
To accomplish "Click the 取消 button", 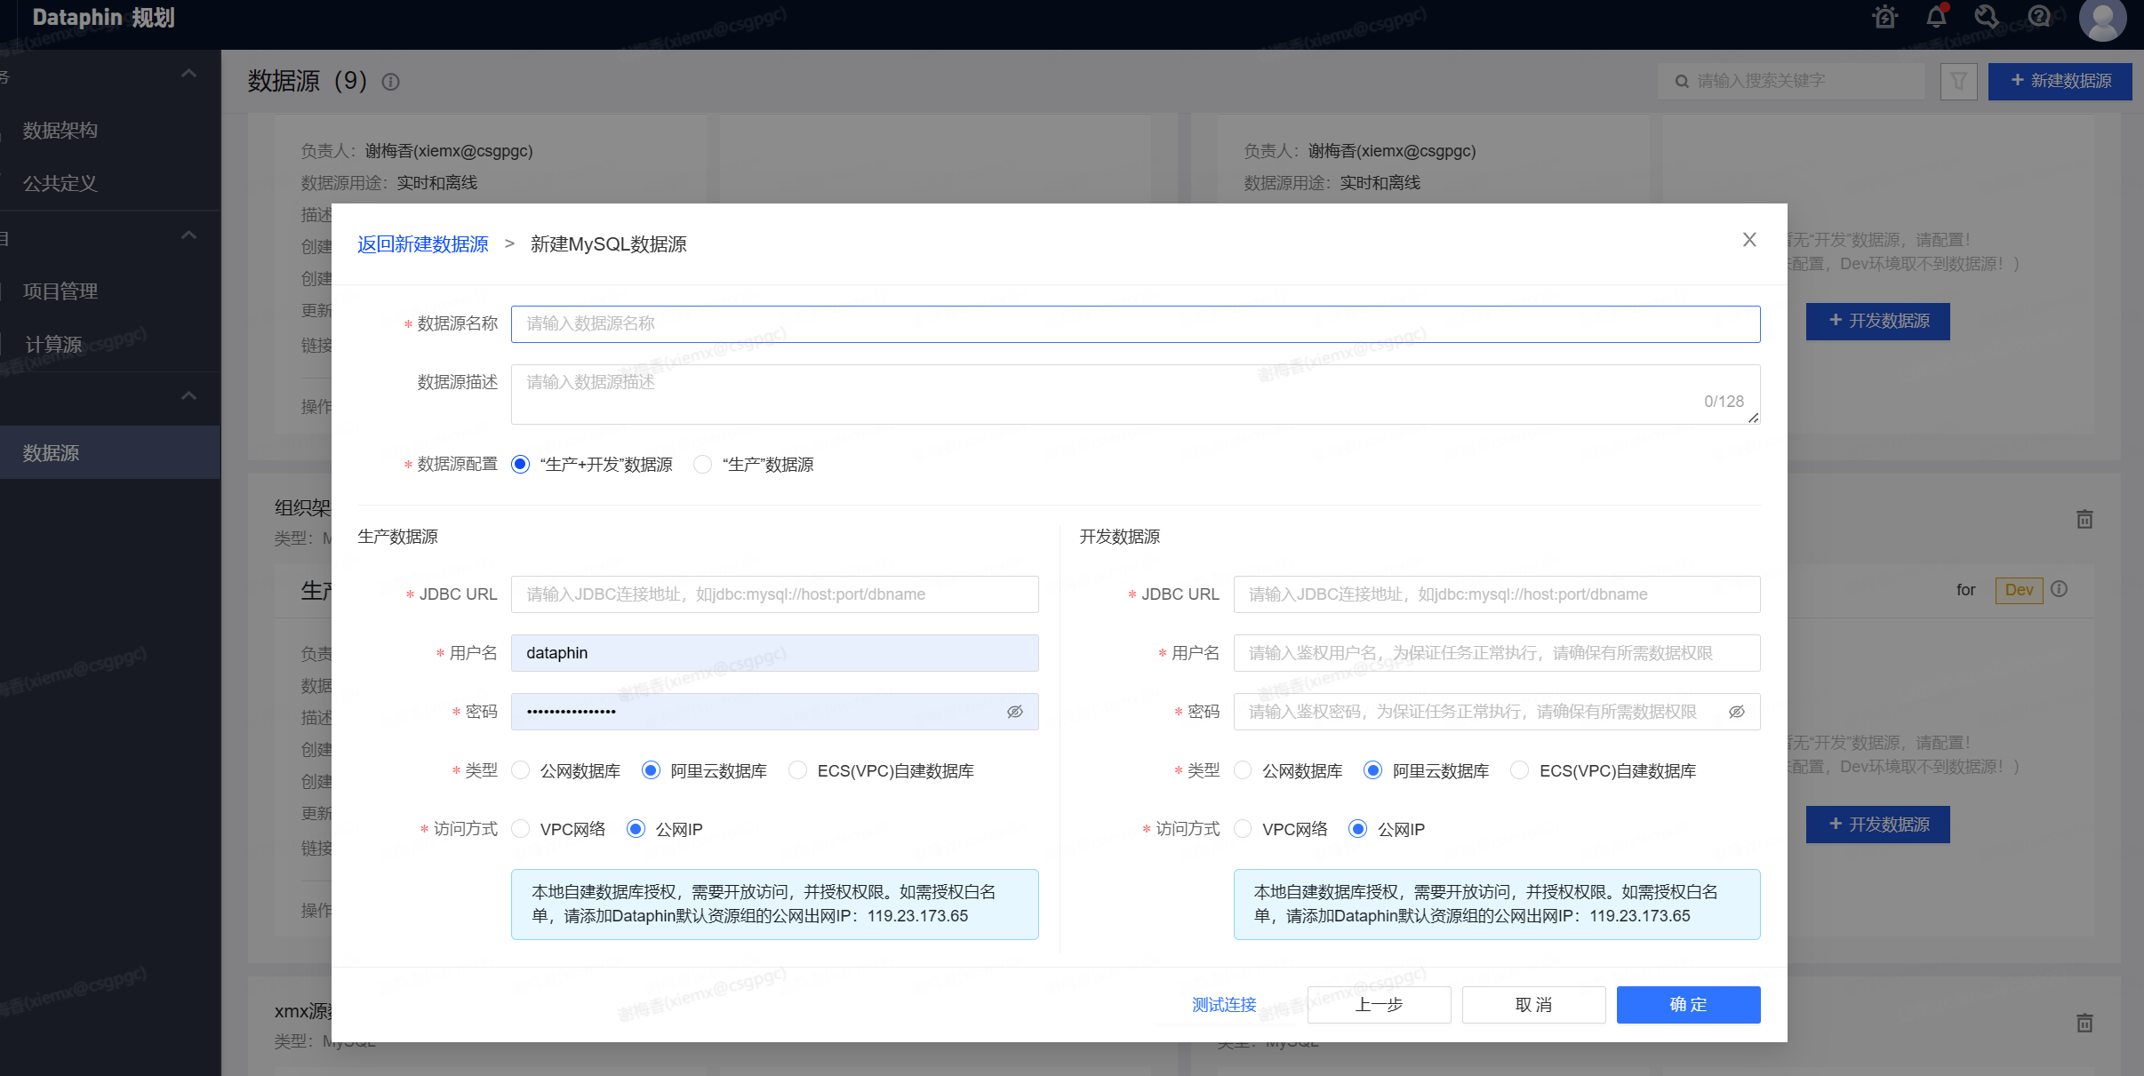I will (x=1533, y=1005).
